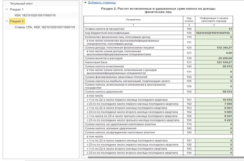The image size is (244, 161).
Task: Select calculated tax amount cell, line 140
Action: 214,66
